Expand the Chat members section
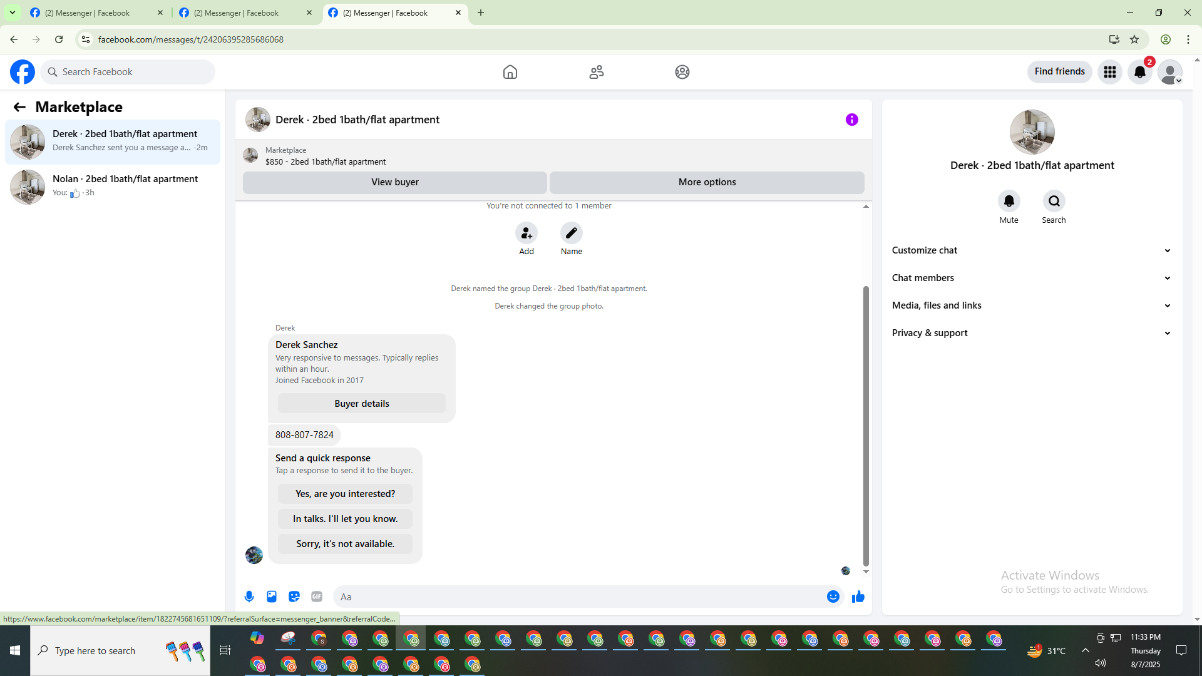The image size is (1202, 676). (x=1031, y=278)
